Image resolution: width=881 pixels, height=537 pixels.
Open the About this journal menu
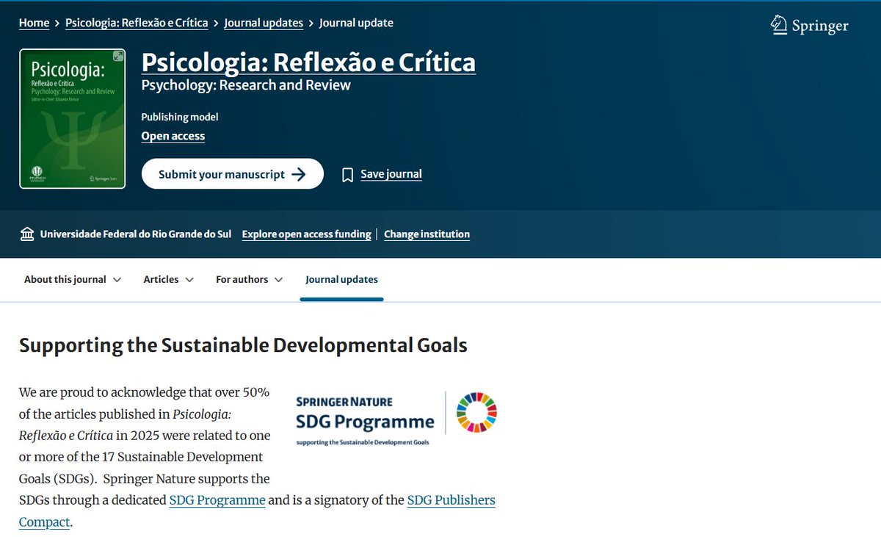[65, 279]
